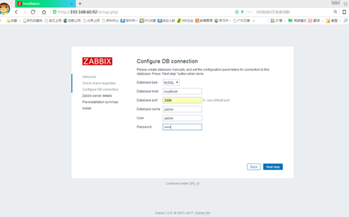This screenshot has height=217, width=349.
Task: Click the URL address bar
Action: click(x=143, y=12)
